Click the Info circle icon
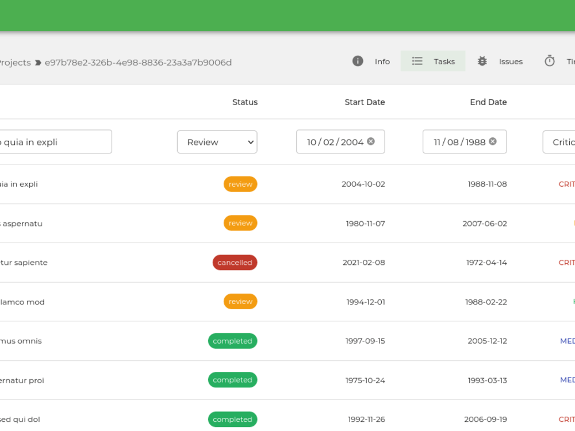The height and width of the screenshot is (431, 575). coord(358,61)
